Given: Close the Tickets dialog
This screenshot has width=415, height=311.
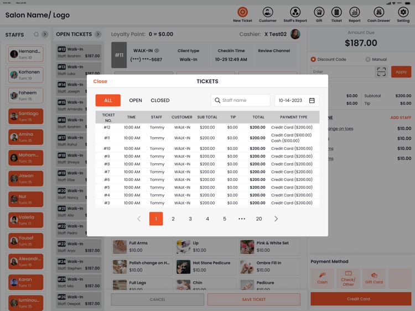Looking at the screenshot, I should [100, 81].
